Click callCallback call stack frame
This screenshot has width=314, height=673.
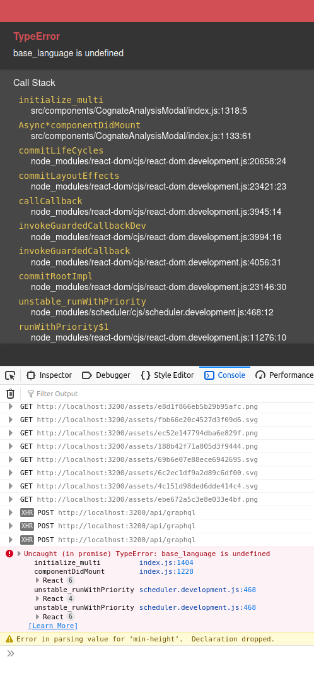pyautogui.click(x=50, y=202)
